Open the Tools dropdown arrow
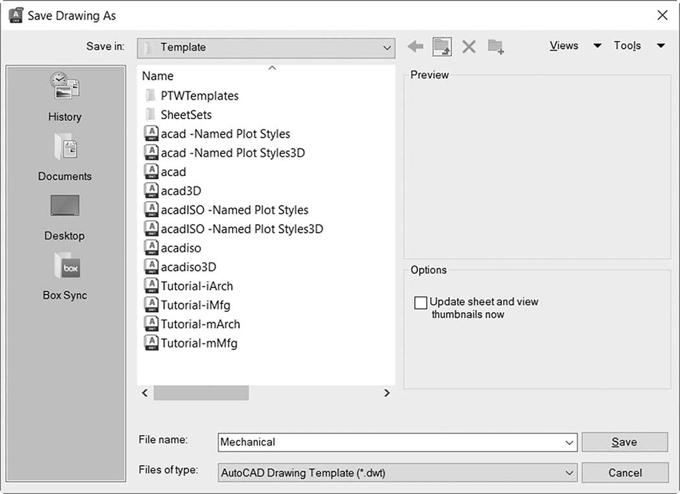Viewport: 680px width, 494px height. 661,45
